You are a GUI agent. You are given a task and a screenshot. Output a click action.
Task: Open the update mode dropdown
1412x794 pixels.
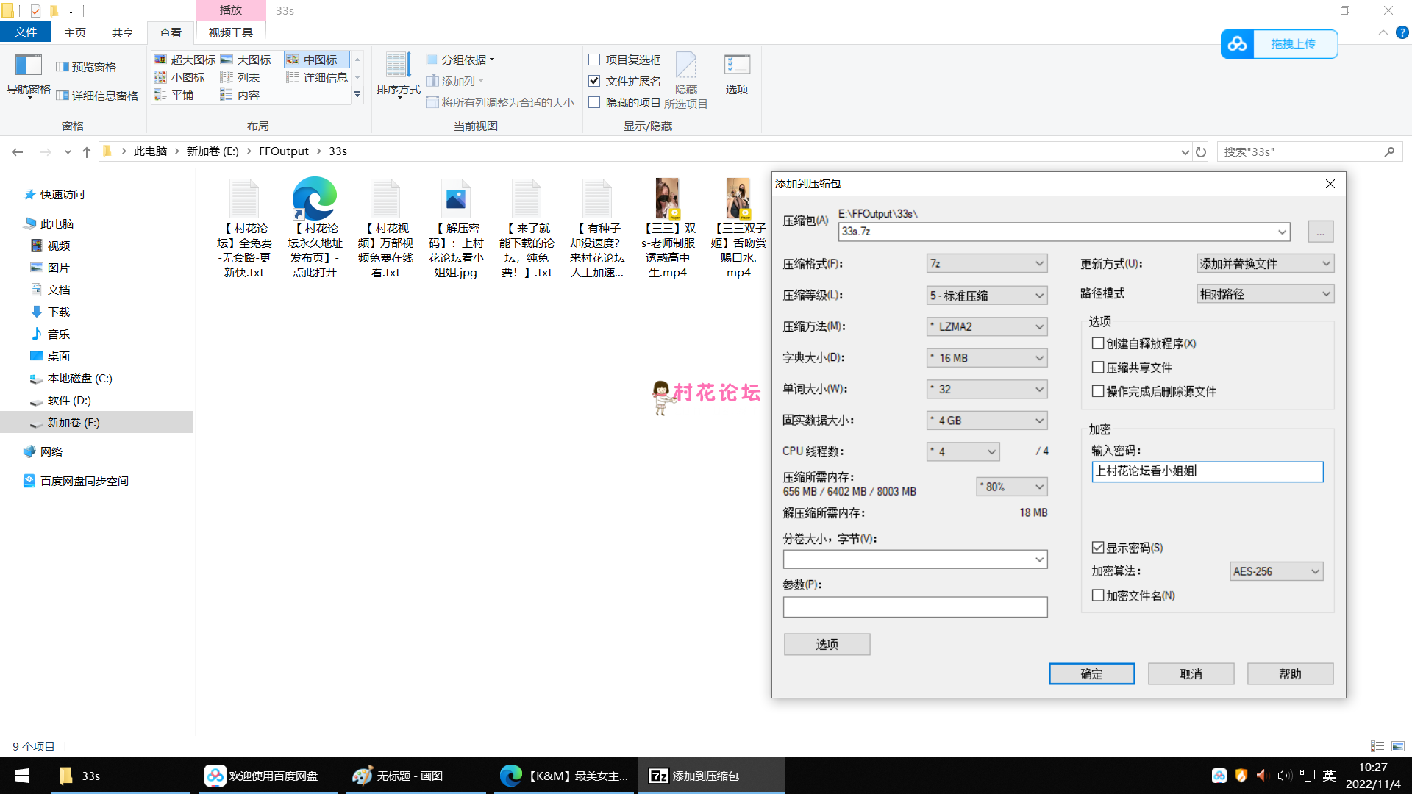pos(1265,263)
